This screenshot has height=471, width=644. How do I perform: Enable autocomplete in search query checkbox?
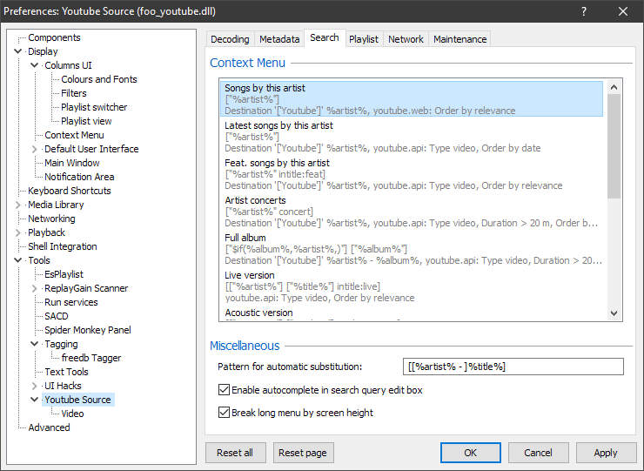tap(225, 390)
